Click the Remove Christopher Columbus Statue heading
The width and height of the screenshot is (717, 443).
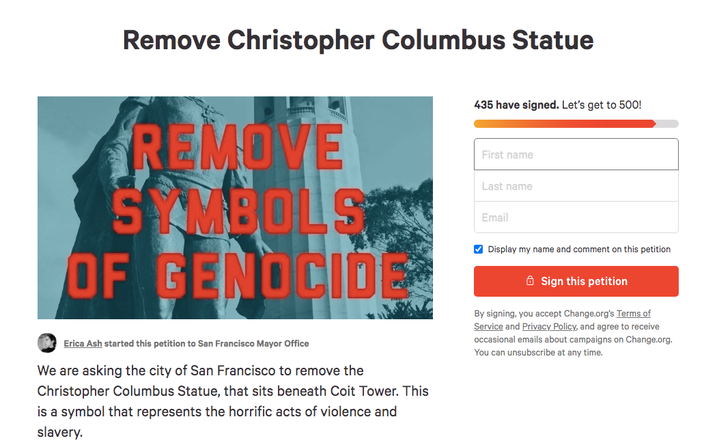(x=358, y=40)
